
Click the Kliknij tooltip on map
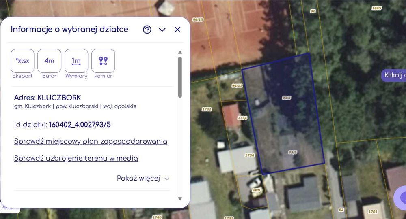tap(393, 75)
